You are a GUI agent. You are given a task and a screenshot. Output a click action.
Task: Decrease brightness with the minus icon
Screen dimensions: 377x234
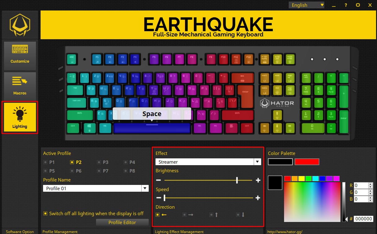[x=159, y=180]
